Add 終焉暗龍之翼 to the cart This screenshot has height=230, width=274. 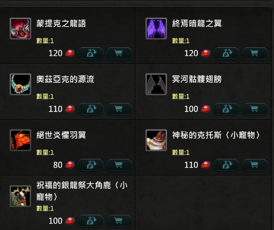tap(255, 53)
